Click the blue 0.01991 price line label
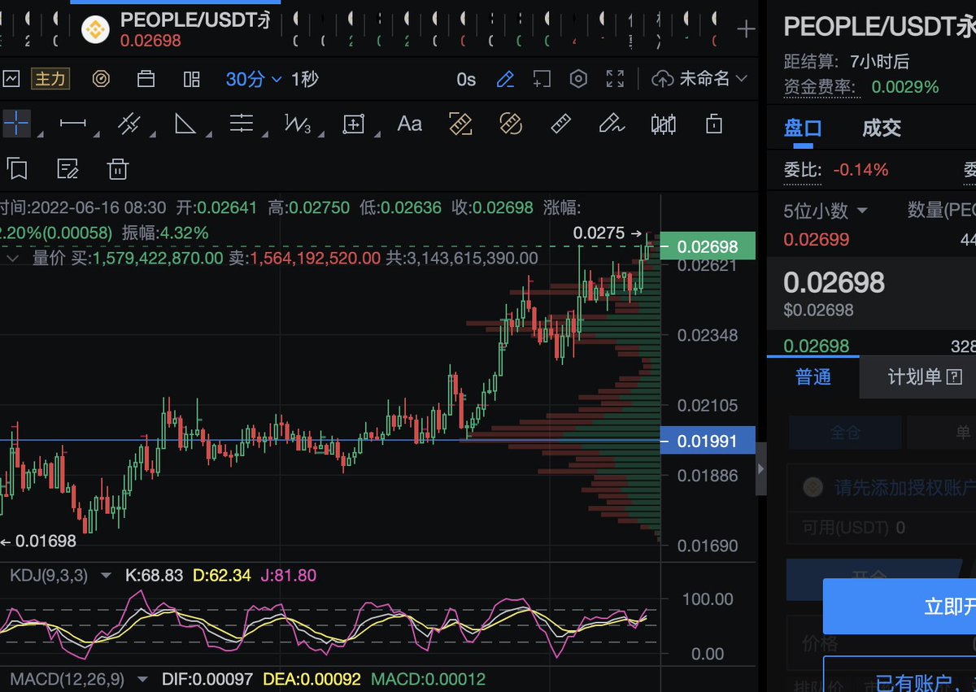This screenshot has height=692, width=976. tap(707, 441)
